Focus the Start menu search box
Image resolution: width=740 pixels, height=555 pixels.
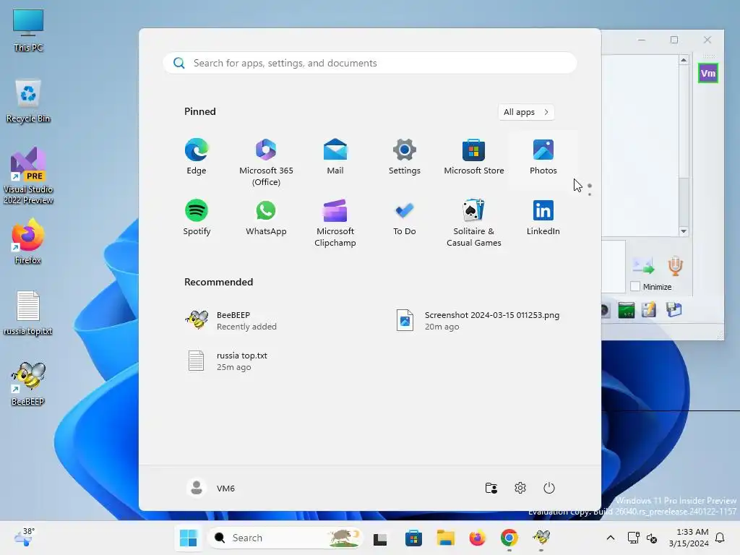(370, 64)
